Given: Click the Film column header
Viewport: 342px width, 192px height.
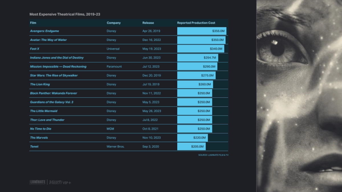Looking at the screenshot, I should (x=33, y=23).
